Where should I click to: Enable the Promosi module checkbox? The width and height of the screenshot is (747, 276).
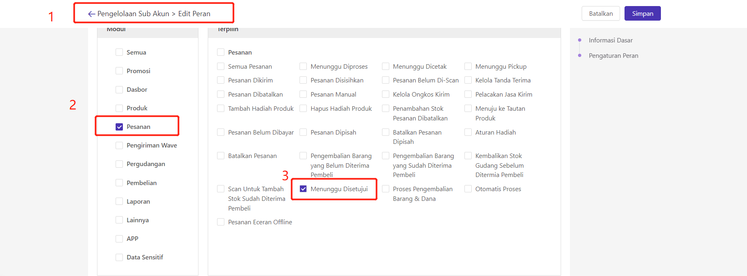point(119,71)
